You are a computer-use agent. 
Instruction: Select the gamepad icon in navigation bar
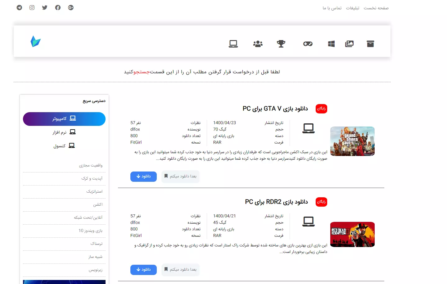(x=308, y=44)
